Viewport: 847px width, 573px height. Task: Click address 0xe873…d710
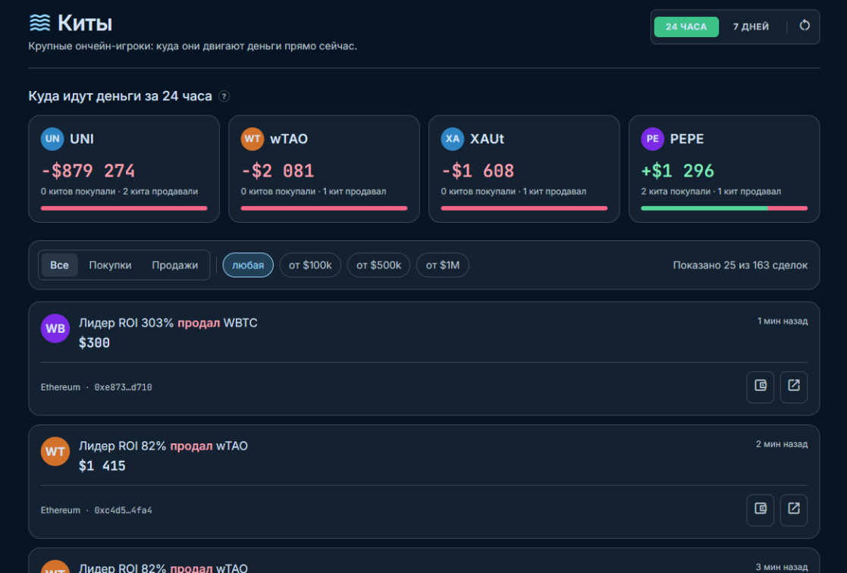tap(123, 387)
